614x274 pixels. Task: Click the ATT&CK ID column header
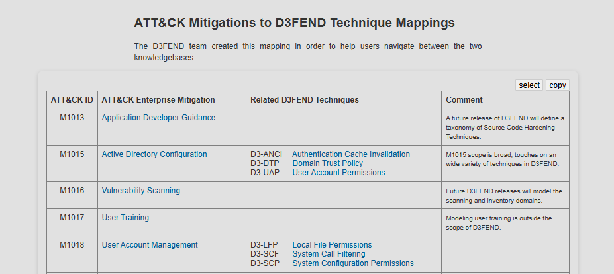pos(72,100)
